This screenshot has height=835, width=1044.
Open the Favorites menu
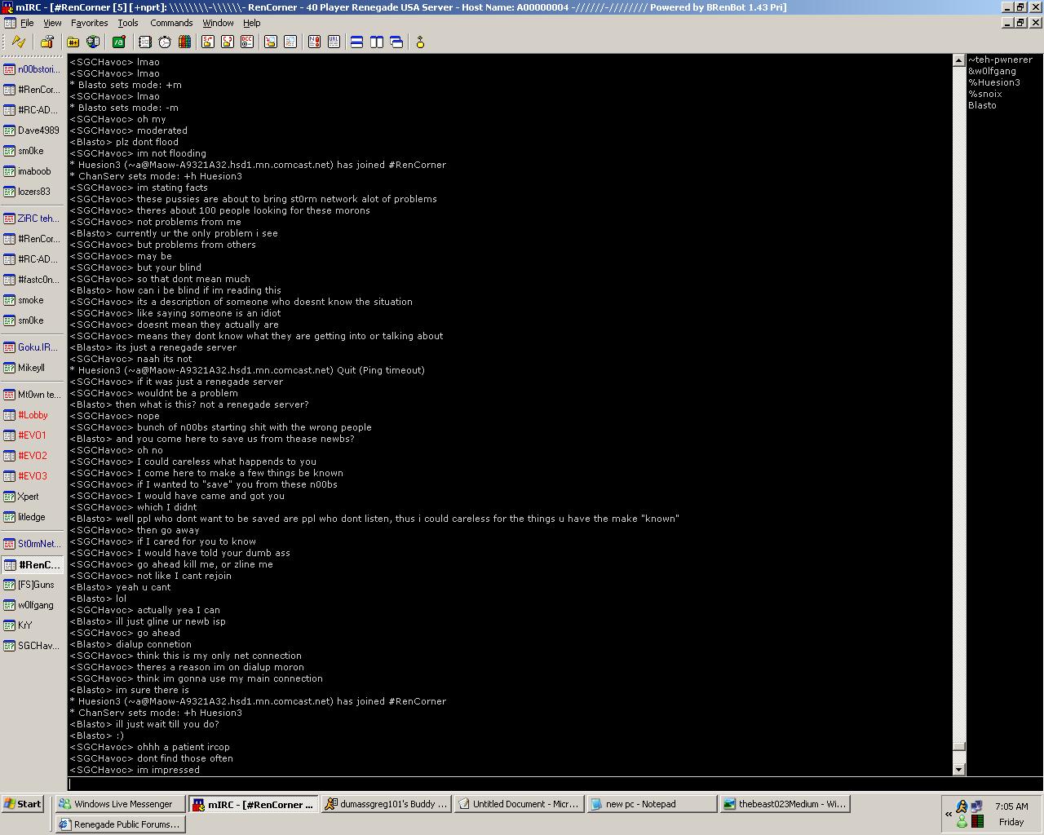pos(89,23)
